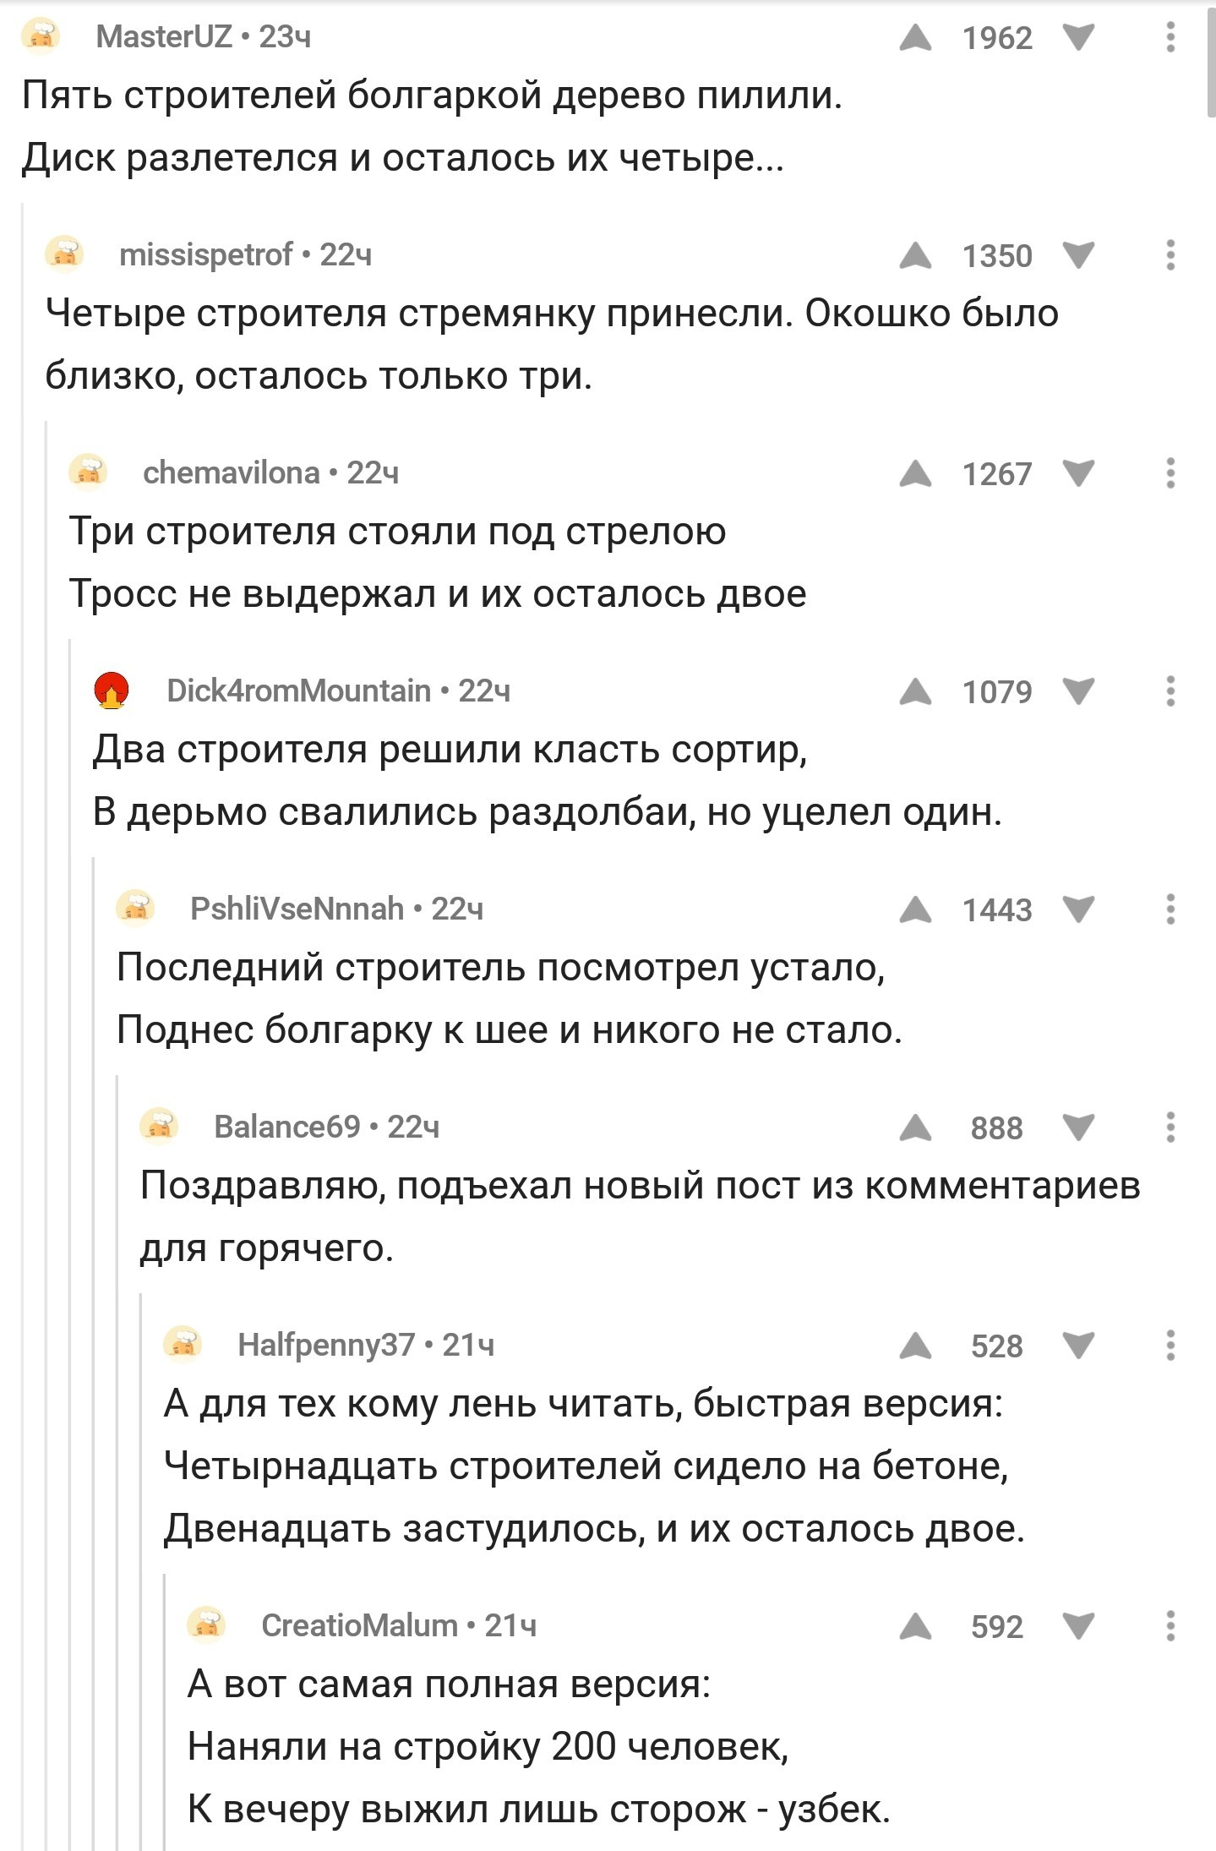
Task: Open MasterUZ's user profile
Action: point(164,36)
